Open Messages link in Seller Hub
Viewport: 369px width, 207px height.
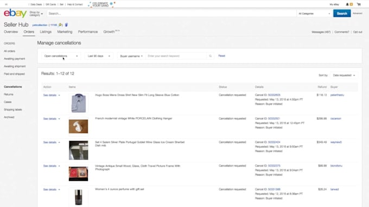[321, 32]
